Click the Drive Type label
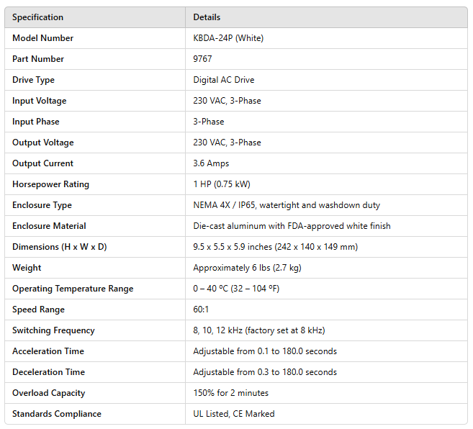473x429 pixels. 33,80
